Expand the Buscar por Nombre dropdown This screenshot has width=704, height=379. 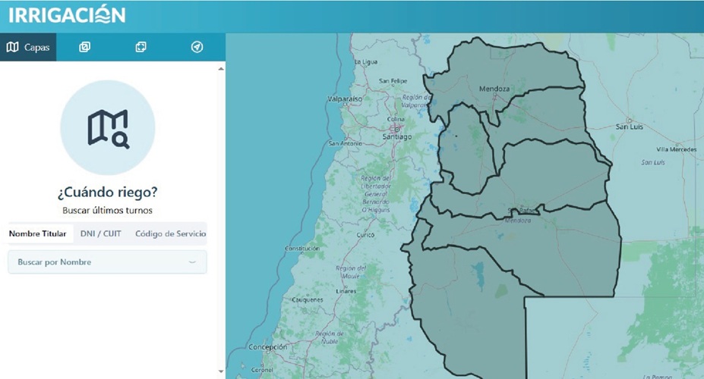click(x=107, y=262)
